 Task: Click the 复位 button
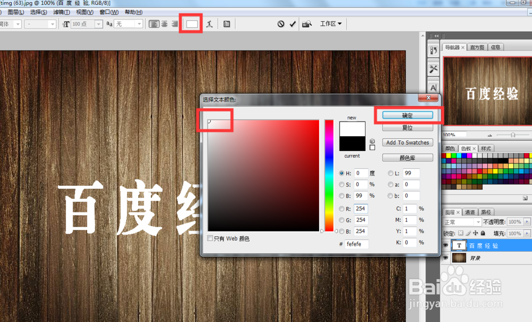(x=408, y=128)
